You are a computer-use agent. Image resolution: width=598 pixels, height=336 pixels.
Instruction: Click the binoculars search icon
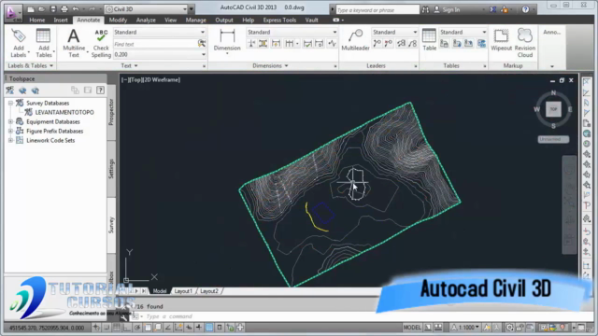[425, 10]
